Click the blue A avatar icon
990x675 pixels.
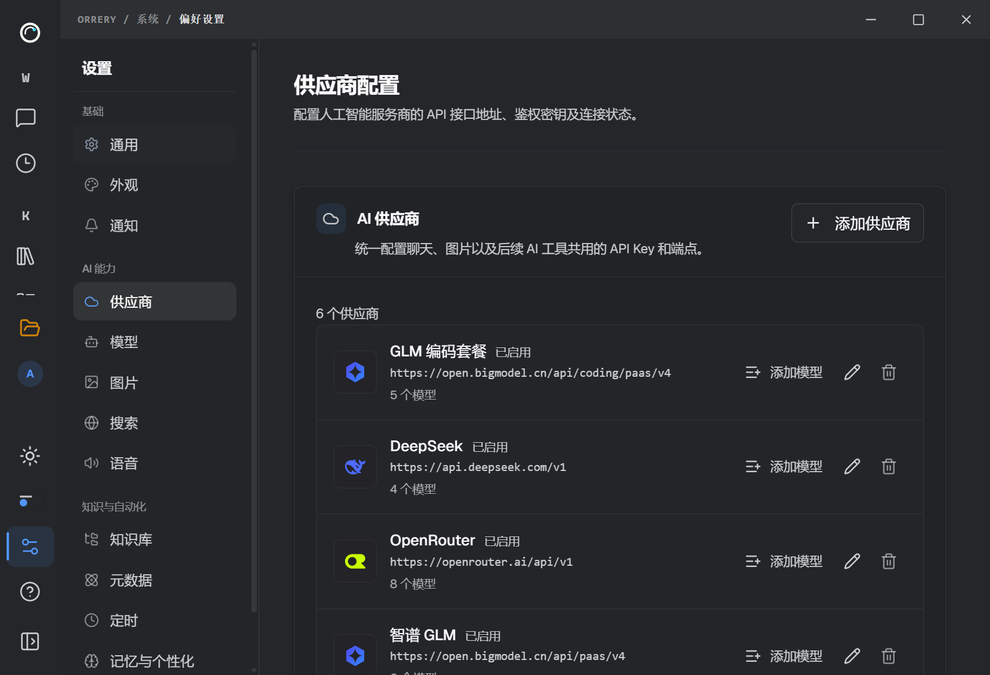click(30, 374)
